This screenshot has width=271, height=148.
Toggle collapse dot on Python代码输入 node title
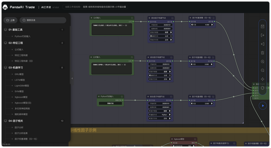click(99, 96)
